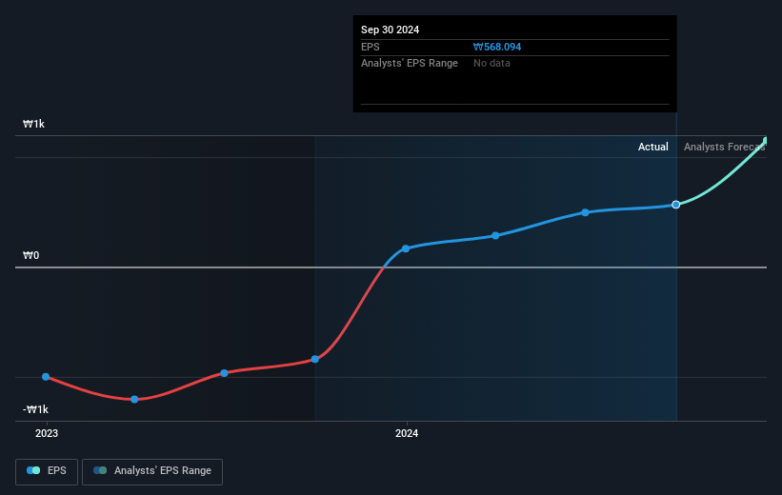This screenshot has width=782, height=495.
Task: Click the 'No data' analysts range value
Action: 491,64
